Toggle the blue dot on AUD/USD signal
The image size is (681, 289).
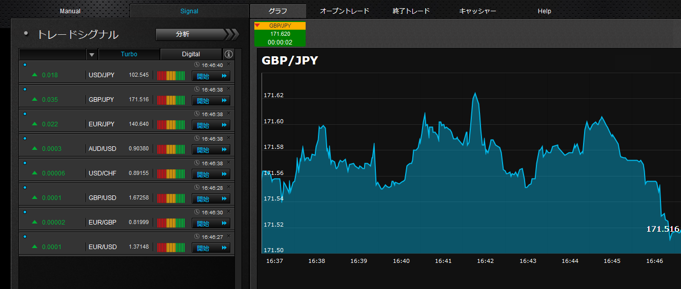(25, 138)
